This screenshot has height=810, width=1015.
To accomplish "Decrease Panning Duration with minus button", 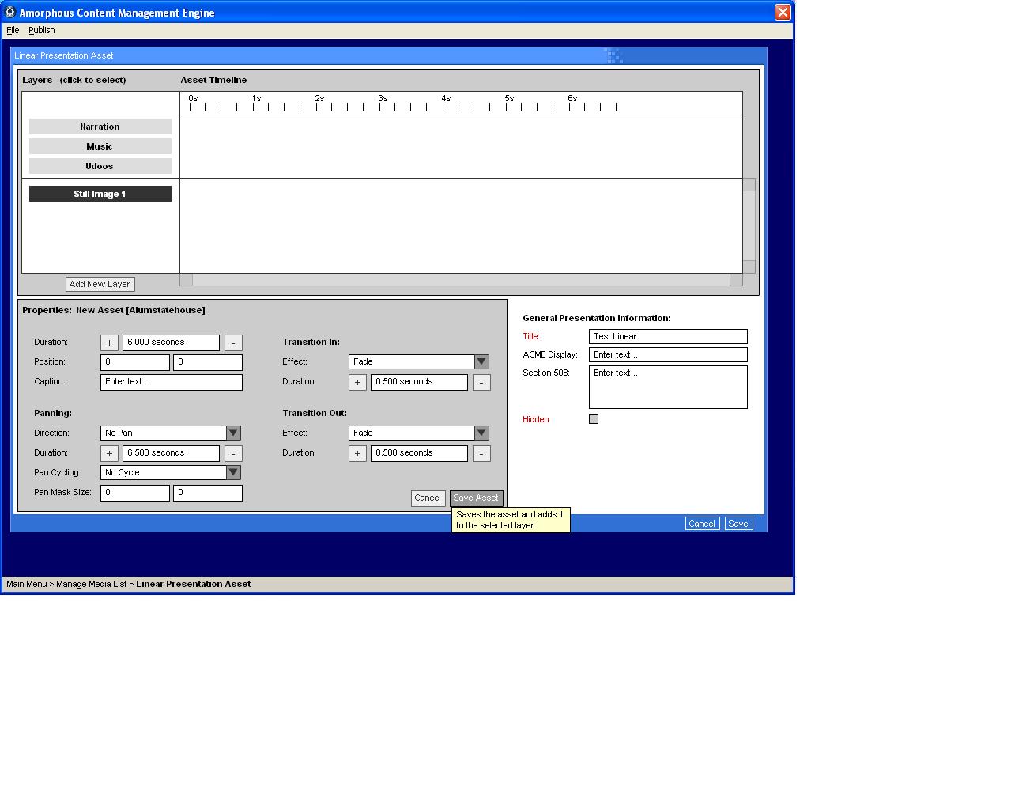I will pyautogui.click(x=233, y=453).
